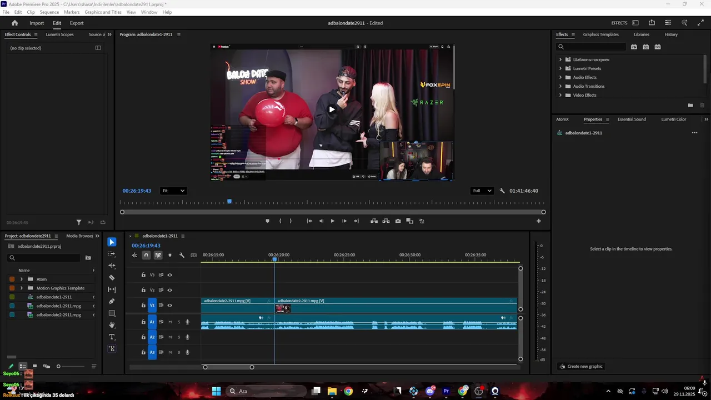Switch to Lumetri Scopes tab
The height and width of the screenshot is (400, 711).
pos(59,34)
